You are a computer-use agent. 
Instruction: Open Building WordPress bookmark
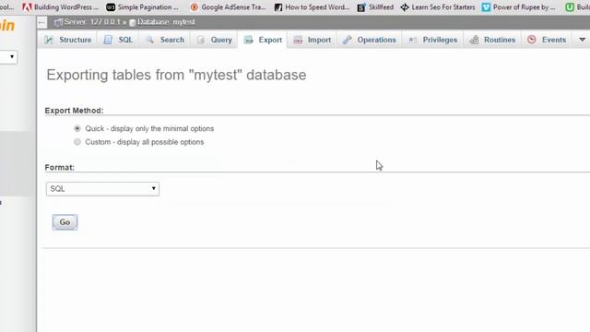pos(60,7)
